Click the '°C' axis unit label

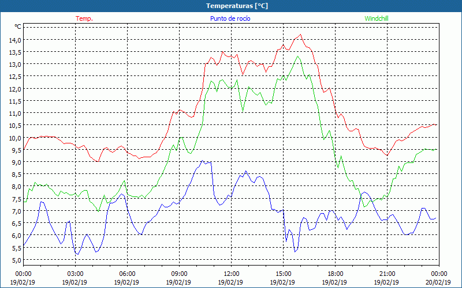[18, 26]
